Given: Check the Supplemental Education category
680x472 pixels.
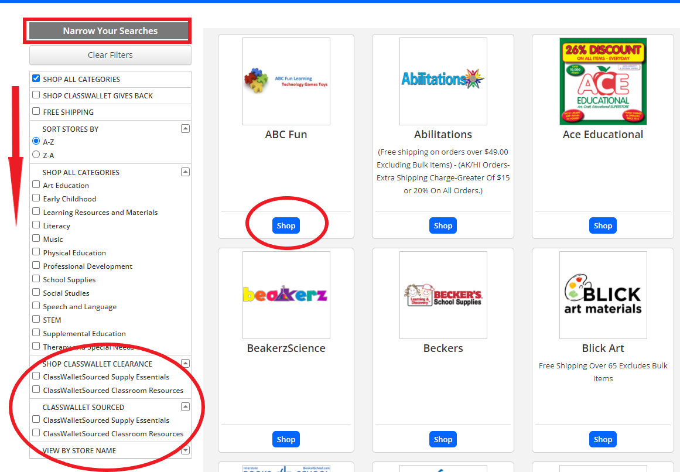Looking at the screenshot, I should click(x=36, y=333).
